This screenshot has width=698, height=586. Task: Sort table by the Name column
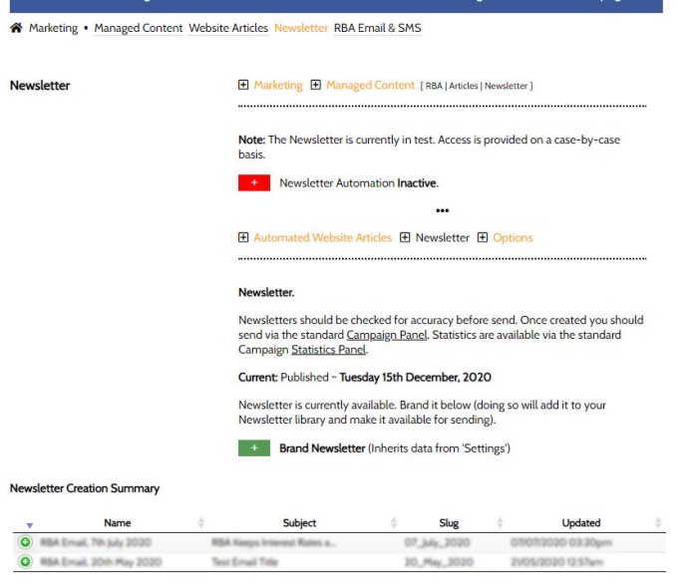pos(116,522)
